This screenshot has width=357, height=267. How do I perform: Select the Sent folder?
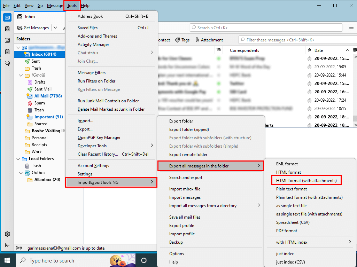36,61
